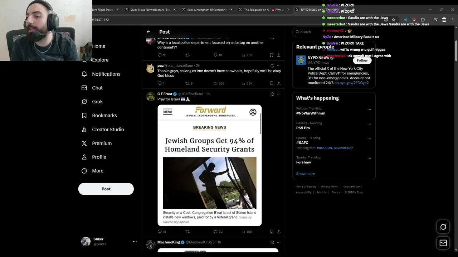Open Grok floating button at bottom right
The height and width of the screenshot is (257, 458).
[x=443, y=227]
